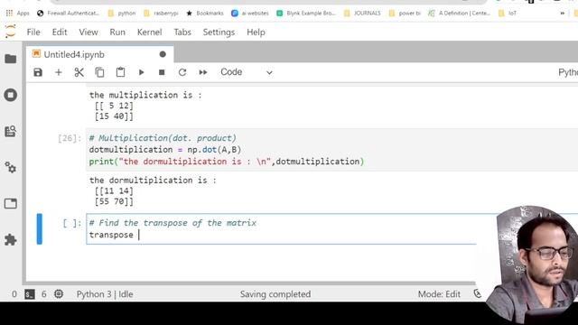Click the 'Mode: Edit' status indicator
578x325 pixels.
tap(439, 294)
